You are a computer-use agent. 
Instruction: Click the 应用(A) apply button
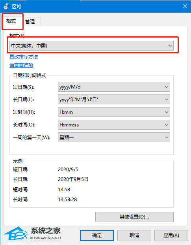click(x=171, y=236)
